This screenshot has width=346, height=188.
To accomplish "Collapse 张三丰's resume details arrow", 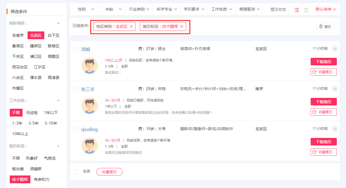I will (x=335, y=89).
